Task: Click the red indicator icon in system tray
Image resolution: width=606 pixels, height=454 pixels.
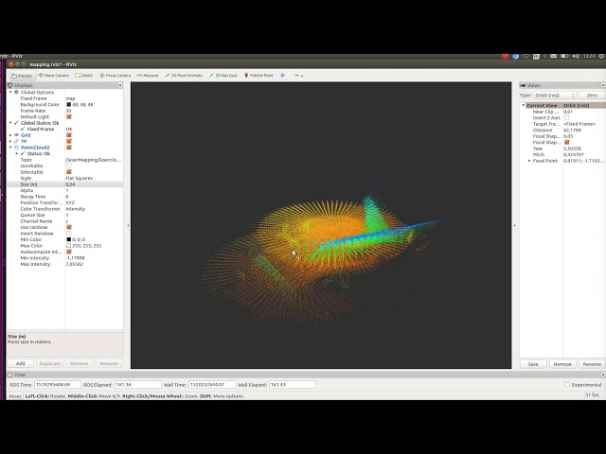Action: pos(505,57)
